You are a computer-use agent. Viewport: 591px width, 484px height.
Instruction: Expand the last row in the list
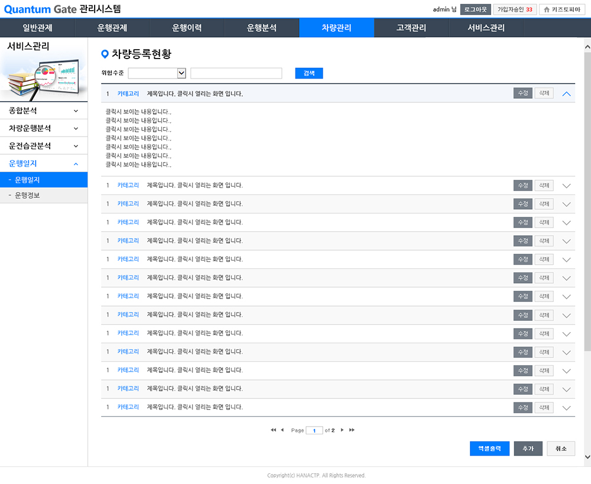pos(567,408)
